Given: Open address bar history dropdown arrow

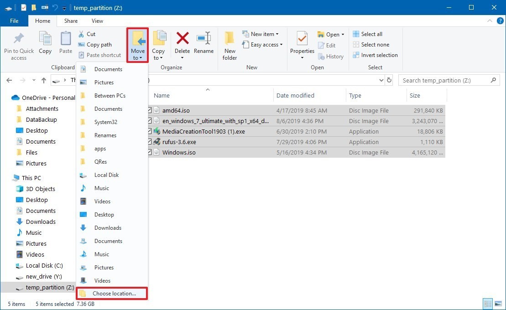Looking at the screenshot, I should (x=381, y=80).
